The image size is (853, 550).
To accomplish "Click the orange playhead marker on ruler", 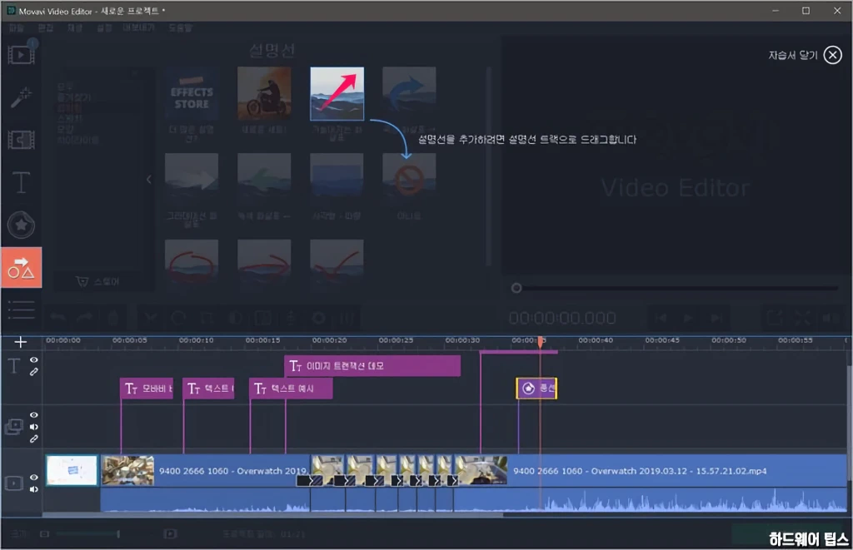I will [x=541, y=341].
